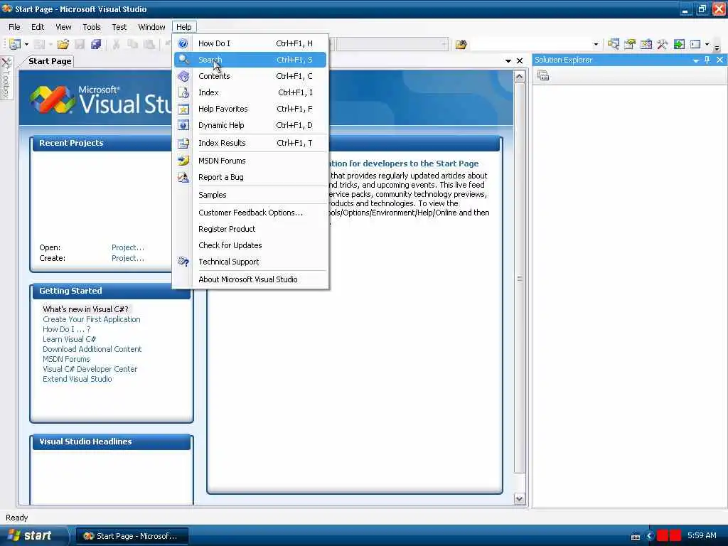Click the Index Results menu icon

click(183, 143)
